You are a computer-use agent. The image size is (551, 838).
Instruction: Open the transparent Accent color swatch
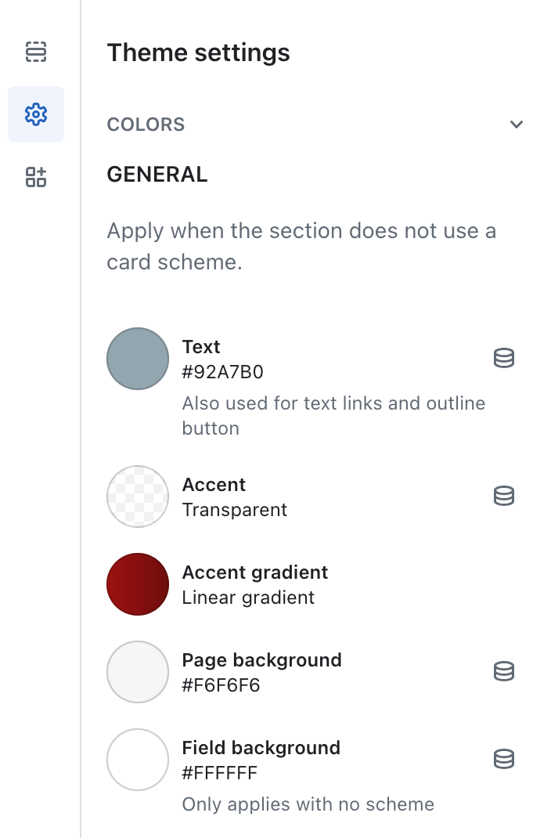[x=138, y=497]
